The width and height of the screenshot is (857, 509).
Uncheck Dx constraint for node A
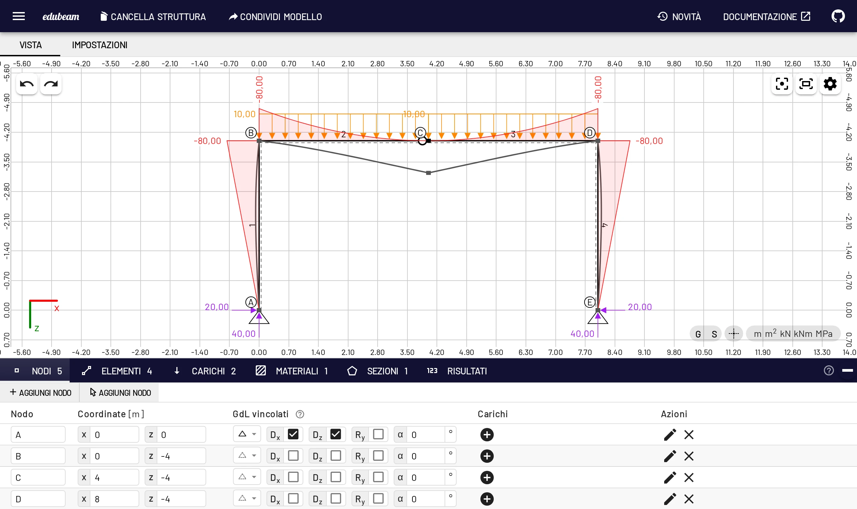coord(293,434)
